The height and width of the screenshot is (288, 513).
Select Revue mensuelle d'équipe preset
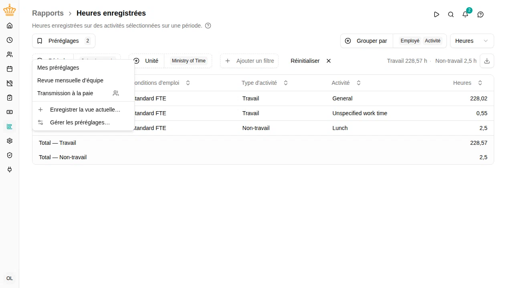point(83,80)
